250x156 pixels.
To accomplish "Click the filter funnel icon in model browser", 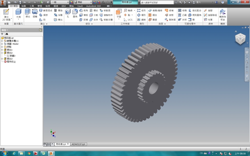I will [x=2, y=34].
